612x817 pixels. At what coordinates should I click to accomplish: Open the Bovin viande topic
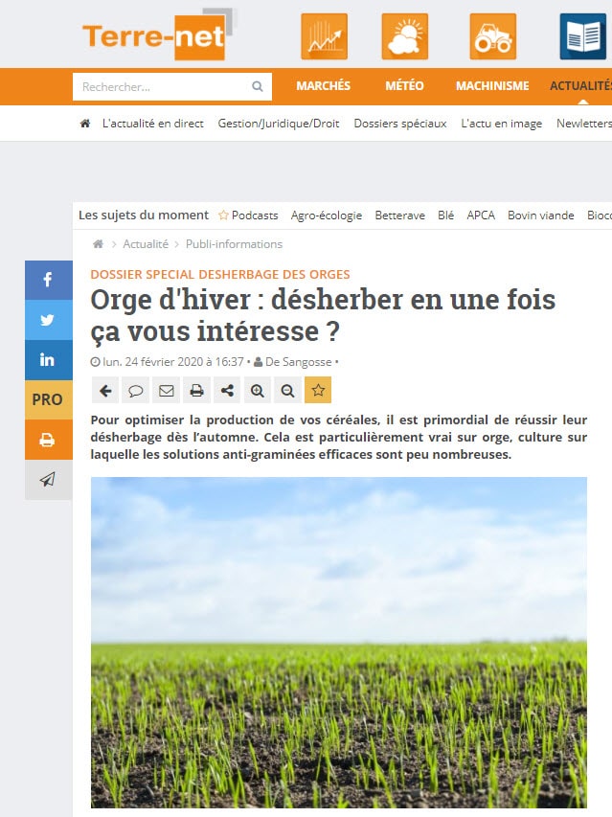tap(540, 216)
